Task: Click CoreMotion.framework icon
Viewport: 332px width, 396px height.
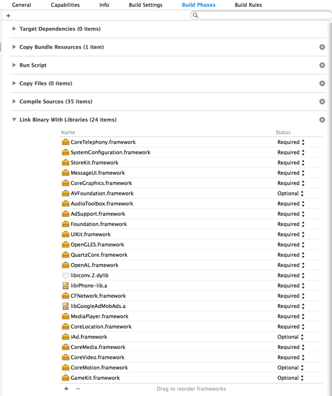Action: [x=65, y=367]
